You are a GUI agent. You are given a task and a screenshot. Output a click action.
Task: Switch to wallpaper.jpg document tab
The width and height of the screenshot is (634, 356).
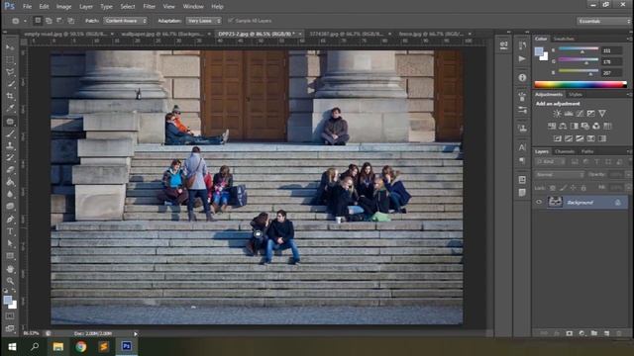161,34
